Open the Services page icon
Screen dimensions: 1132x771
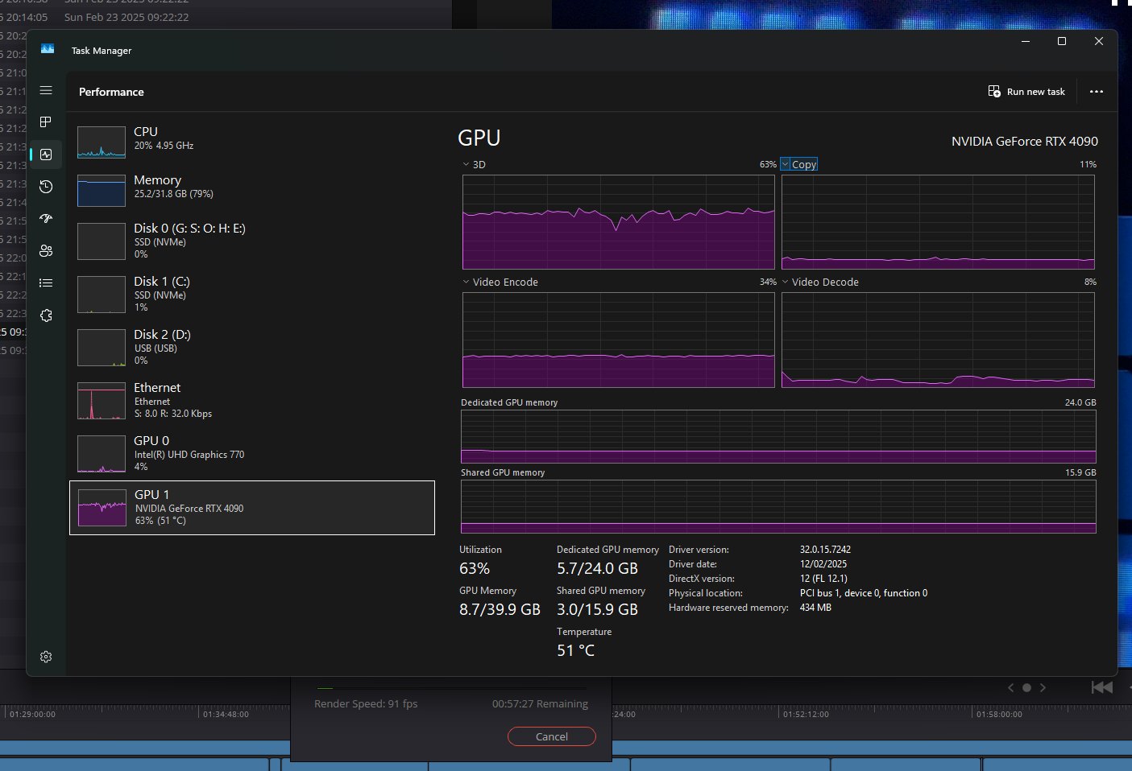point(46,315)
